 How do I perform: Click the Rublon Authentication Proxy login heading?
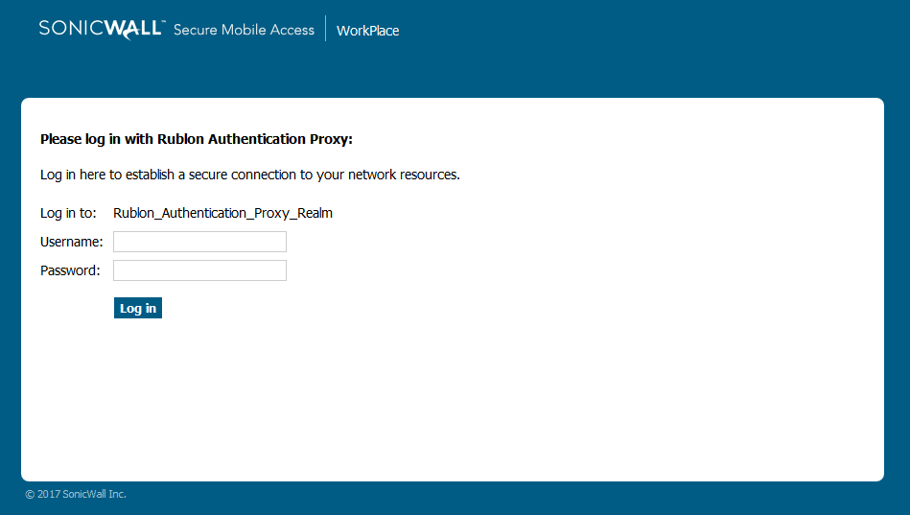[197, 139]
